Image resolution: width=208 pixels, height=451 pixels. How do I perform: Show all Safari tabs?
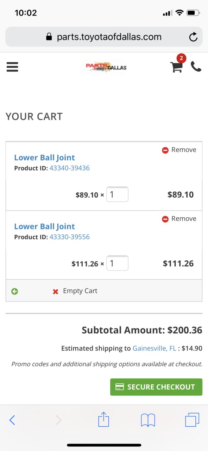pos(192,420)
